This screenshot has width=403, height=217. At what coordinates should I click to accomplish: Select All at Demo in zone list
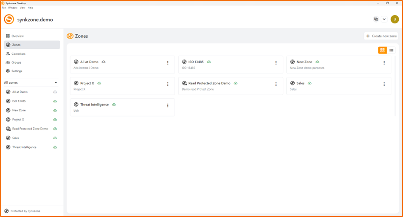click(20, 92)
